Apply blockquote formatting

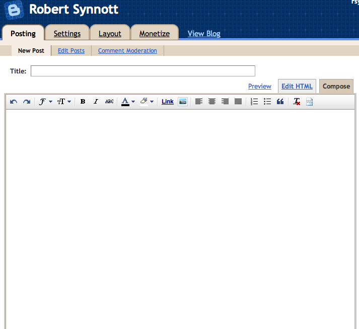point(280,101)
